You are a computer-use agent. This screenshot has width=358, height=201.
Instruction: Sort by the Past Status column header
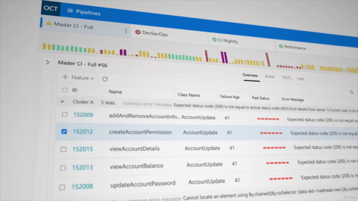click(x=261, y=98)
